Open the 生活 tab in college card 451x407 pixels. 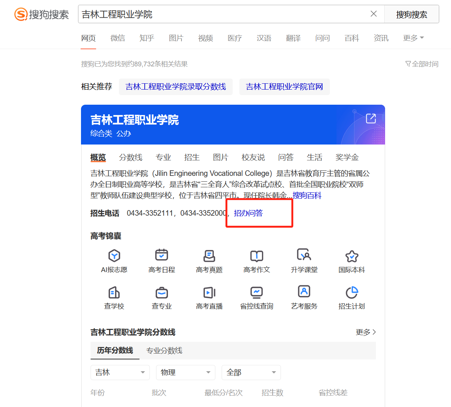pos(314,157)
